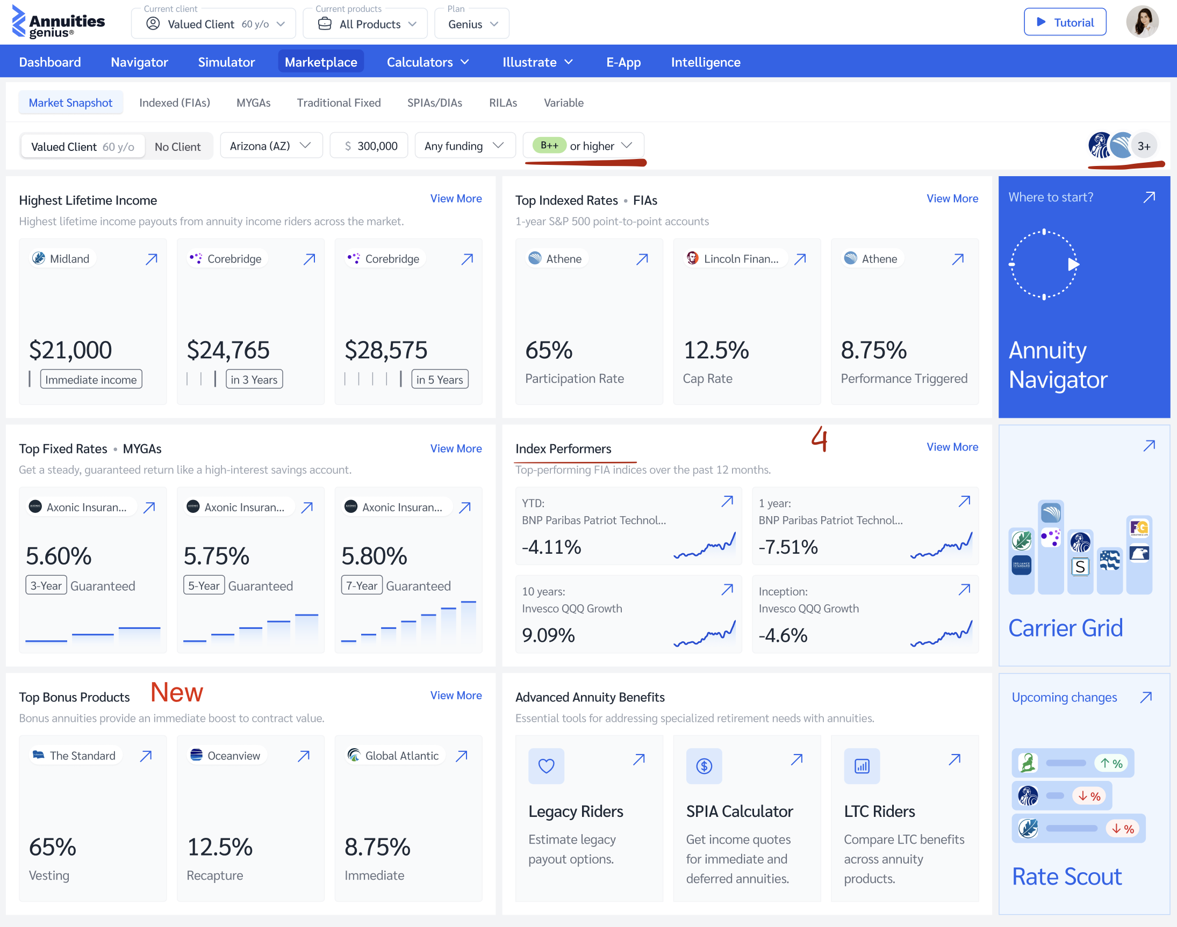This screenshot has height=927, width=1177.
Task: Open the 10 years Invesco QQQ arrow
Action: pos(727,589)
